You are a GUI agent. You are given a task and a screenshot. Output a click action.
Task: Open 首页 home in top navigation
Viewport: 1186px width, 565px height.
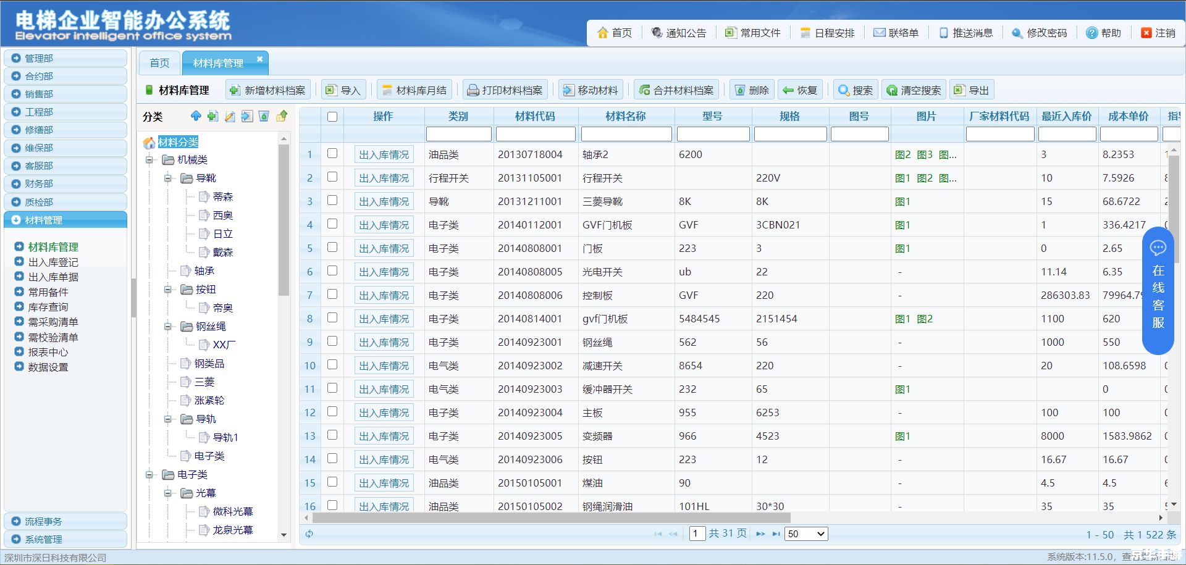(615, 33)
